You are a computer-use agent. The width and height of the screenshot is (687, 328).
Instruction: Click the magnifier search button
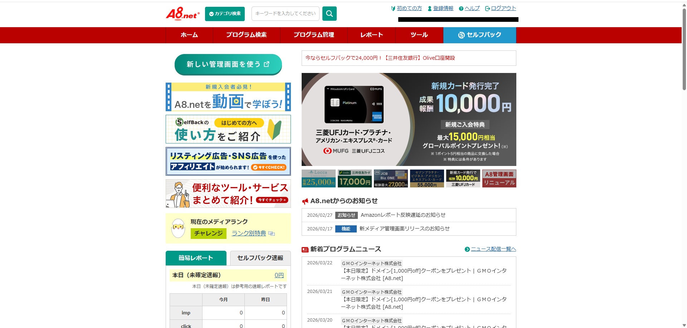pos(329,14)
